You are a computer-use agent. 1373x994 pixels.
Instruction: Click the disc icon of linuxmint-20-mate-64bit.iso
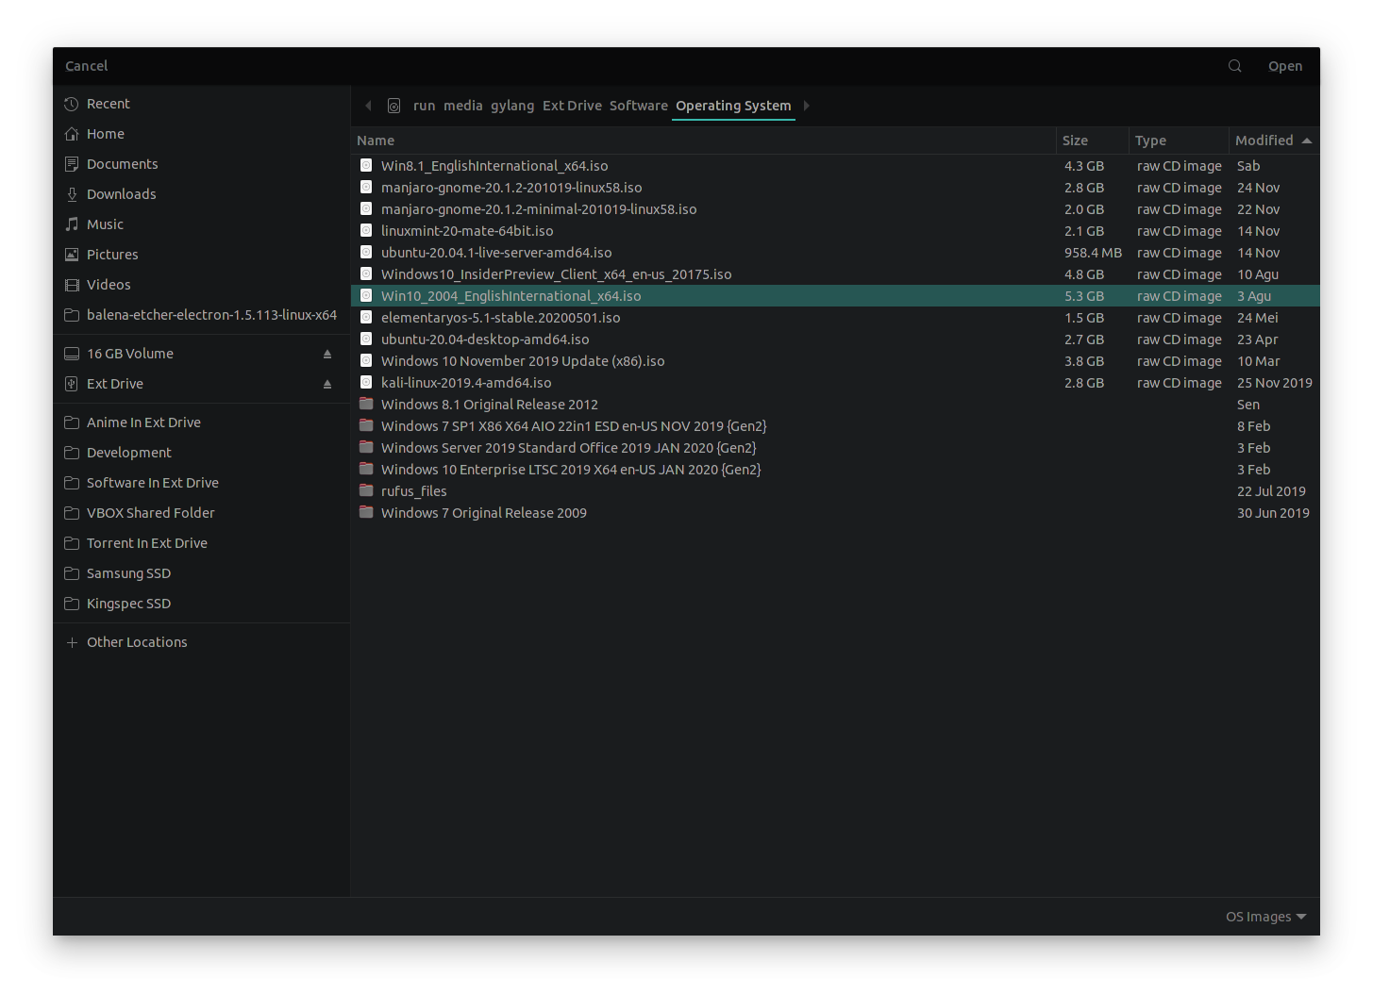pos(366,230)
